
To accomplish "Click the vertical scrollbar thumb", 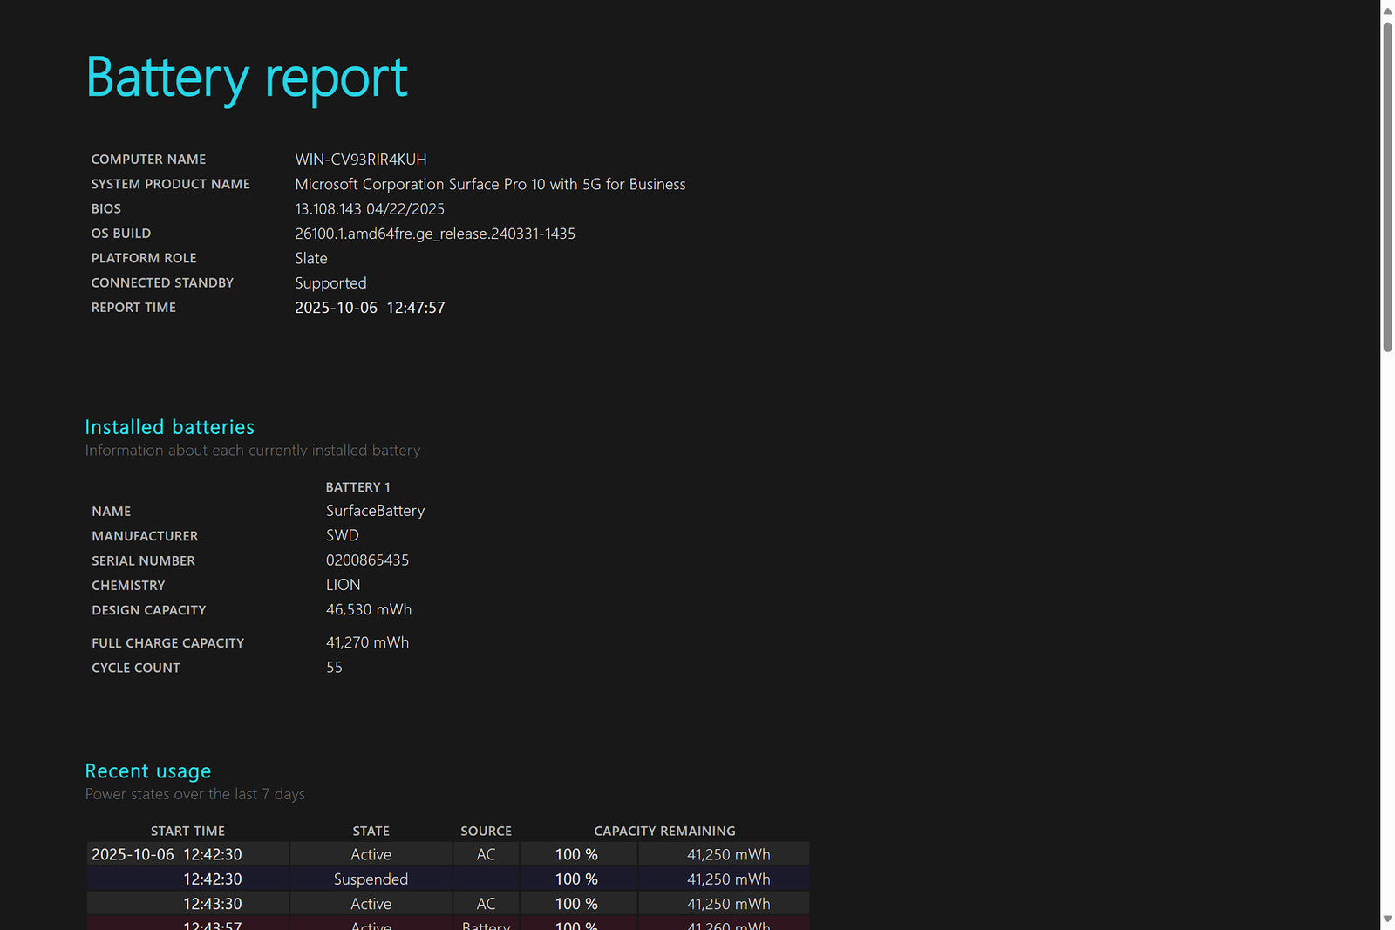I will (x=1387, y=187).
